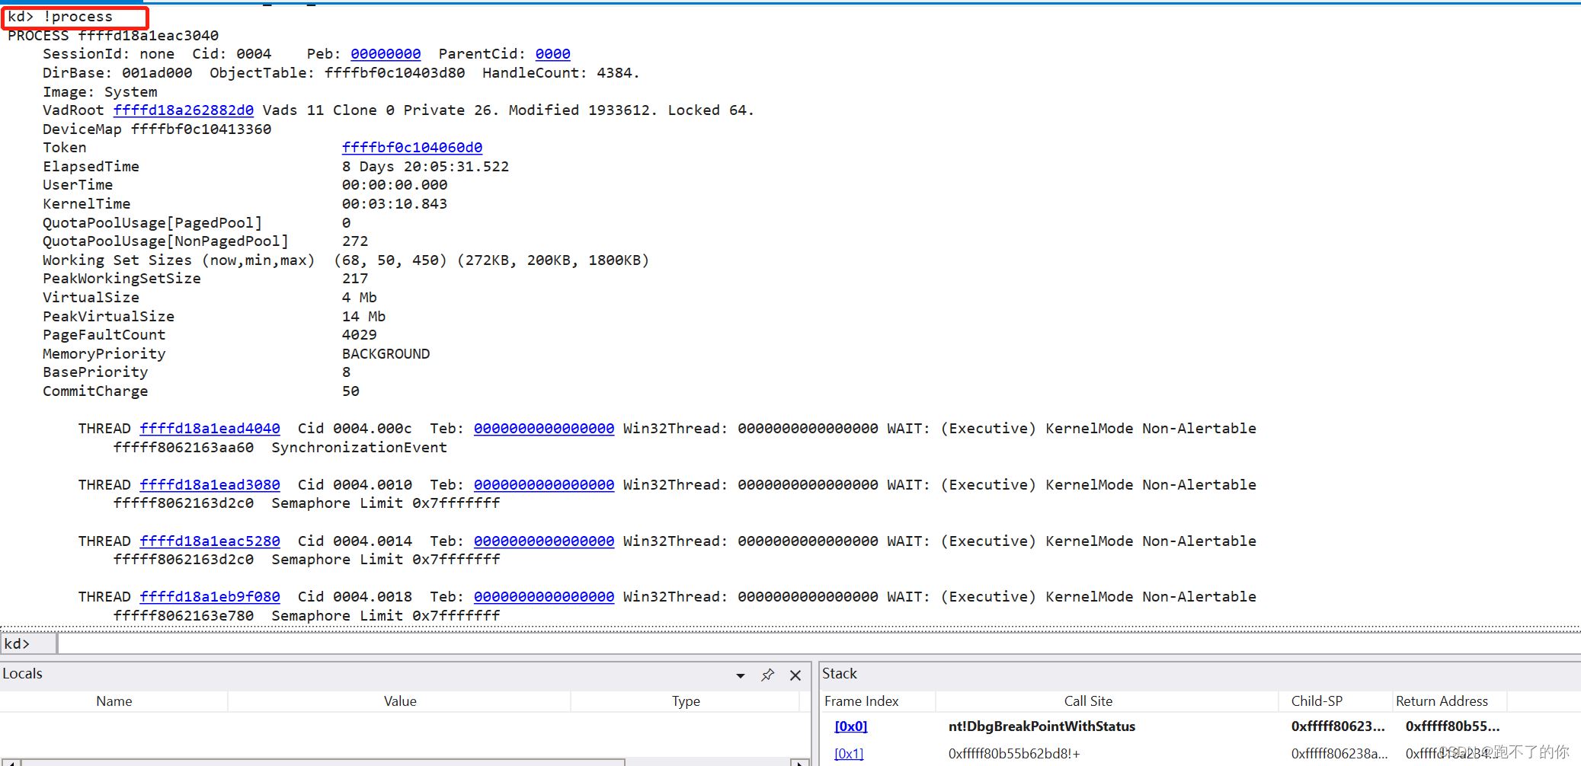Click nt!DbgBreakPointWithStatus call site cell
Image resolution: width=1581 pixels, height=766 pixels.
[x=1042, y=726]
